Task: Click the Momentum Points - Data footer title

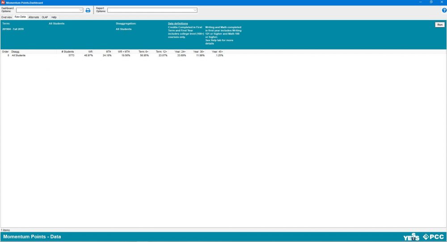Action: 32,237
